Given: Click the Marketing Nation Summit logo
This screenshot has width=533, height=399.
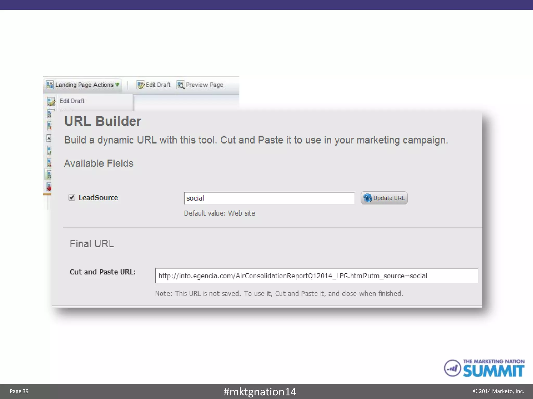Looking at the screenshot, I should click(484, 368).
